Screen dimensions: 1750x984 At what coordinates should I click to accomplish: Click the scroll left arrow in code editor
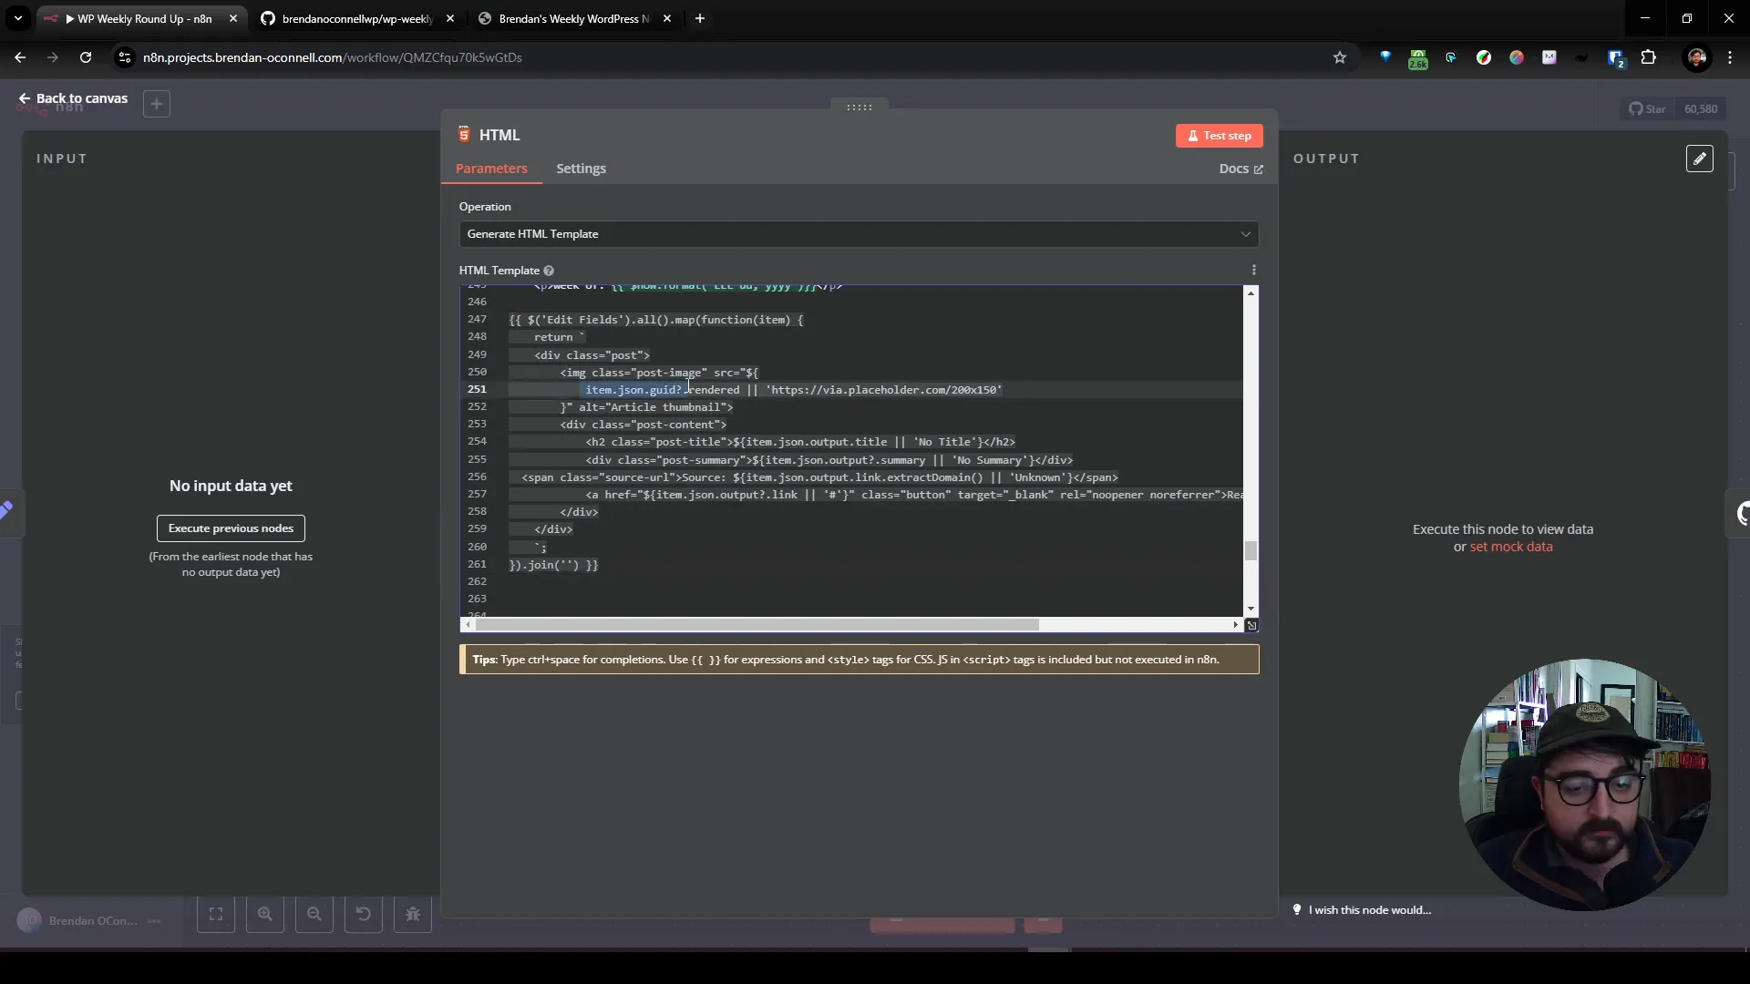tap(468, 625)
